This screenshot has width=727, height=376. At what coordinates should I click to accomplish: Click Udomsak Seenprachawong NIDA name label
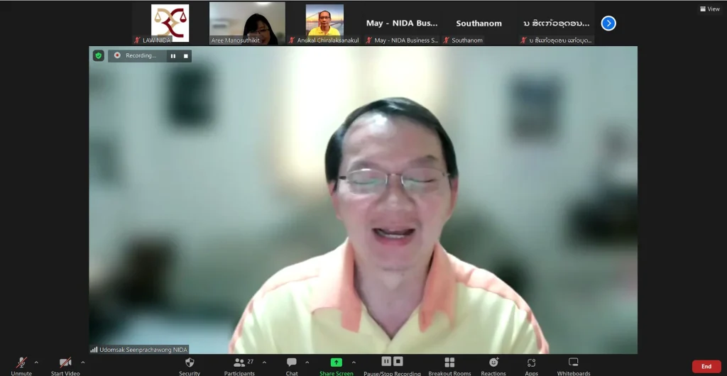click(x=143, y=350)
